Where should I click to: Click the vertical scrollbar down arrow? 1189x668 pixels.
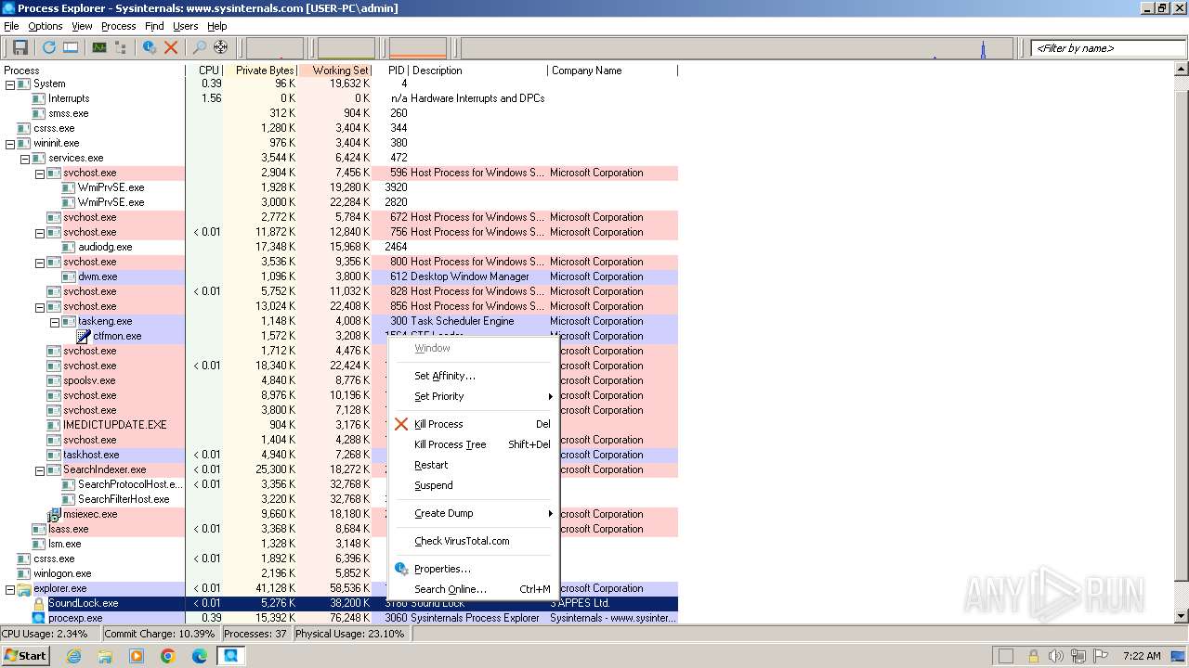(1182, 616)
